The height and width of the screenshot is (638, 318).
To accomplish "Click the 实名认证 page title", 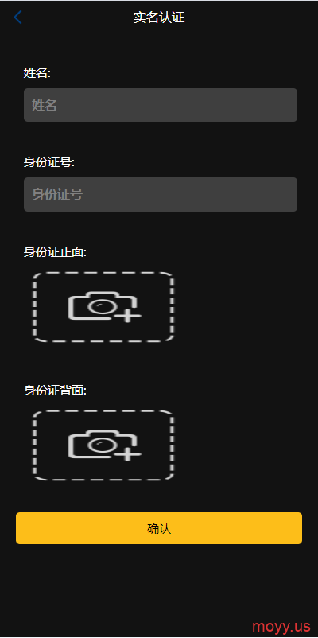I will click(x=159, y=18).
